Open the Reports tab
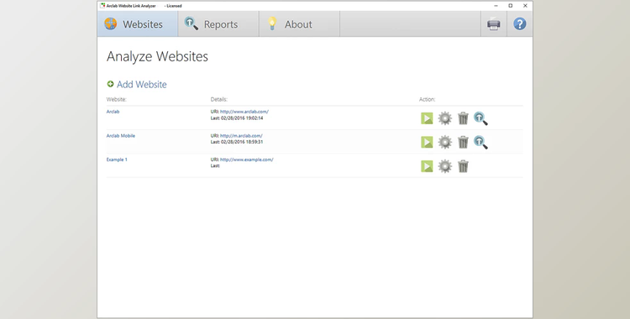630x319 pixels. 218,24
